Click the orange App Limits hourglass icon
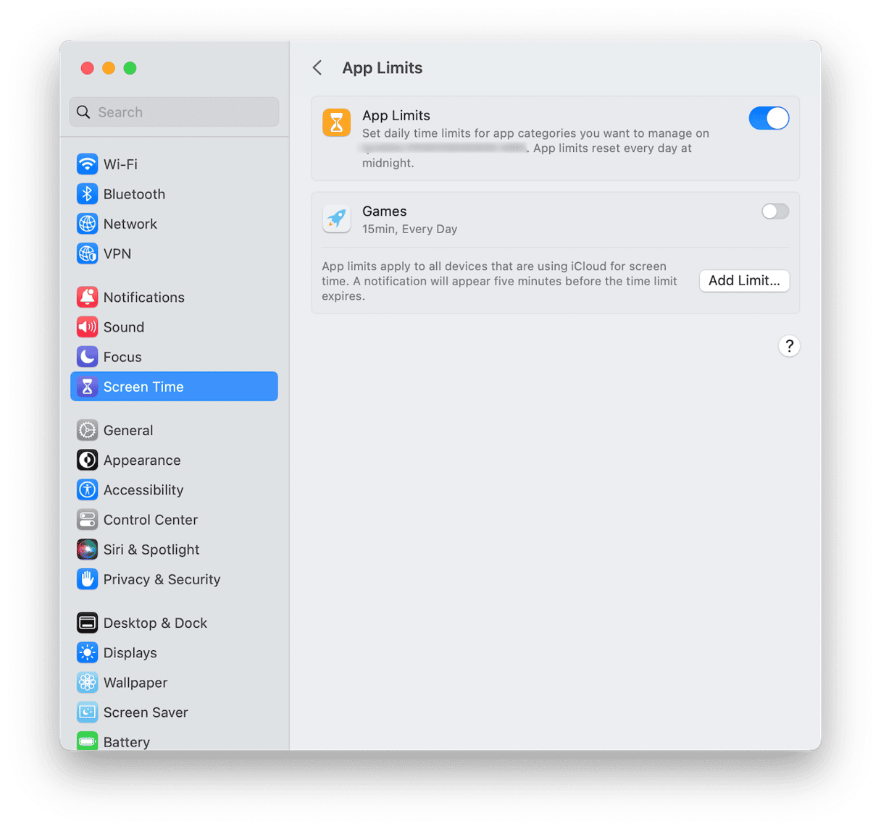881x829 pixels. [x=336, y=122]
